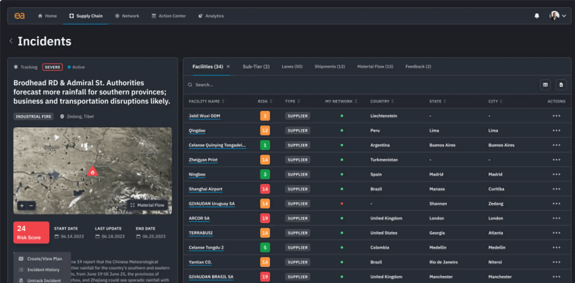Open actions menu for Celanse Tongdu 2
This screenshot has width=575, height=283.
556,248
